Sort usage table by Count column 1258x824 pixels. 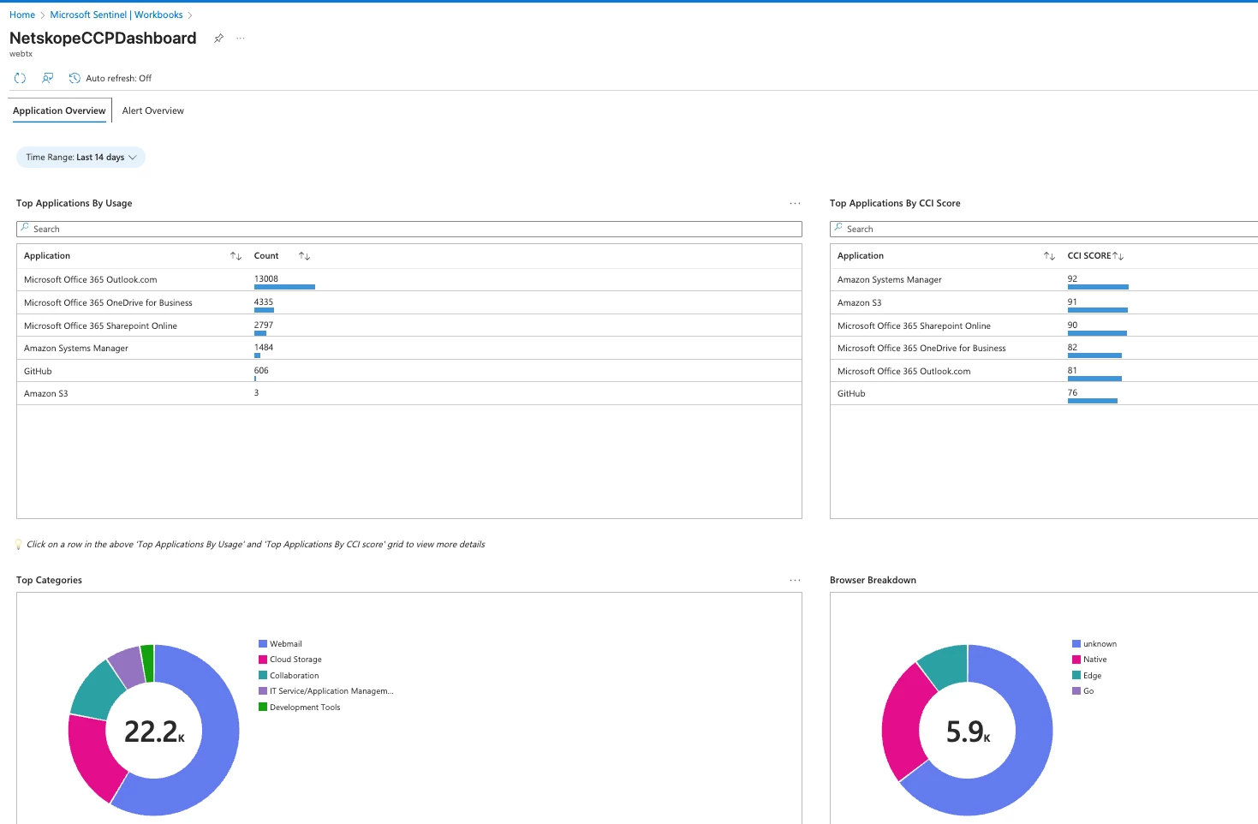coord(304,256)
